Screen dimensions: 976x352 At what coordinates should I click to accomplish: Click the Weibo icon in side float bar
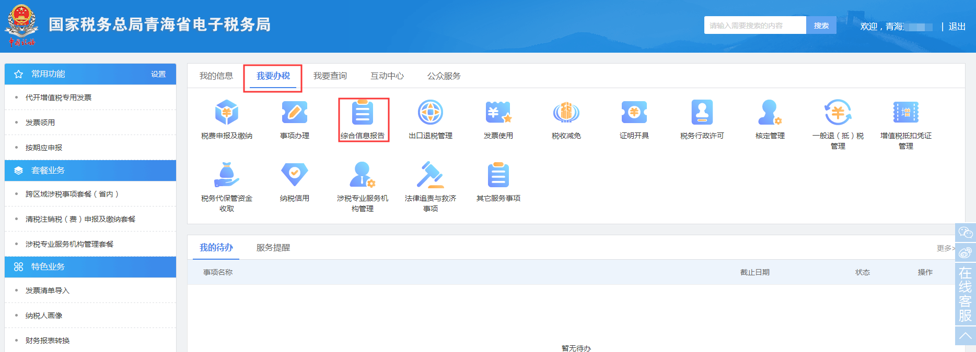[966, 253]
